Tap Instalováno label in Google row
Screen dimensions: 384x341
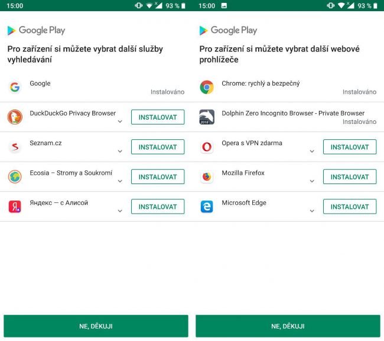point(168,92)
